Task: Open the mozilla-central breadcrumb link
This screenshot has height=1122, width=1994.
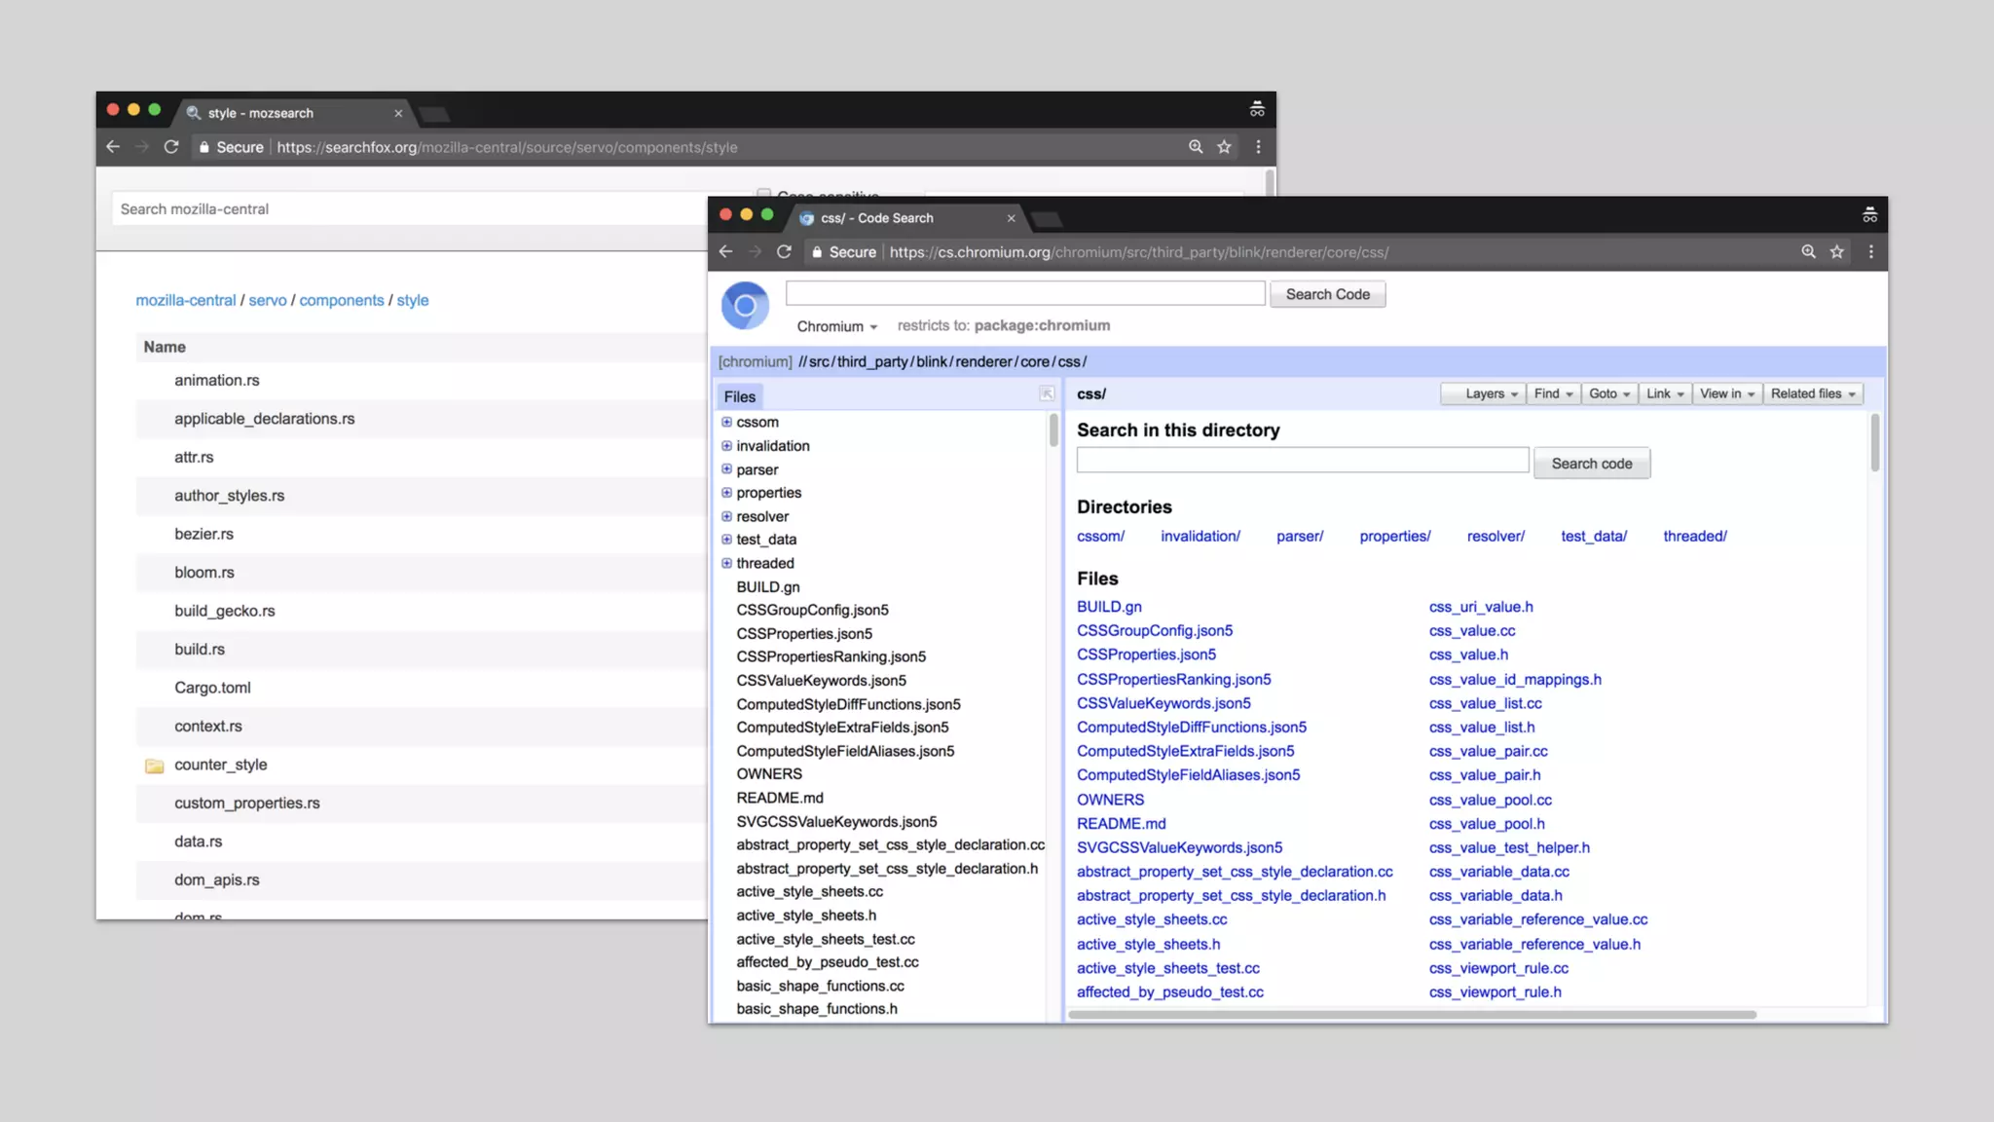Action: [x=186, y=300]
